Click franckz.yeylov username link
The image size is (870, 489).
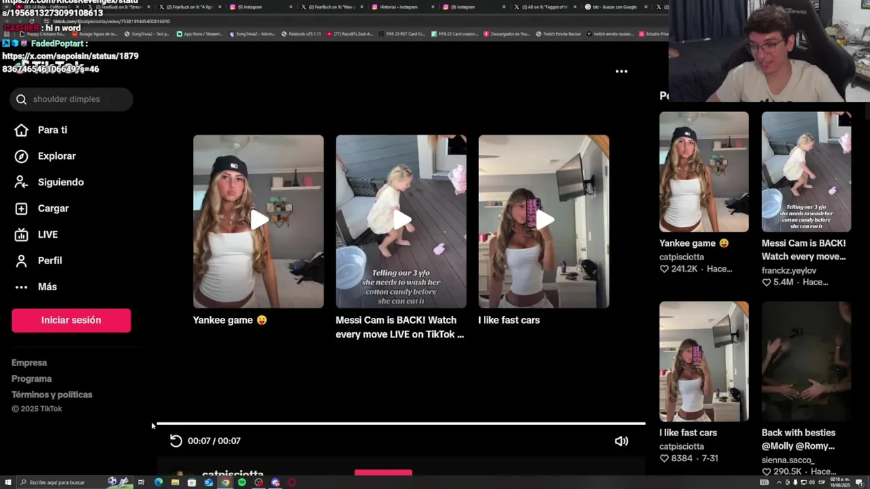pyautogui.click(x=789, y=270)
